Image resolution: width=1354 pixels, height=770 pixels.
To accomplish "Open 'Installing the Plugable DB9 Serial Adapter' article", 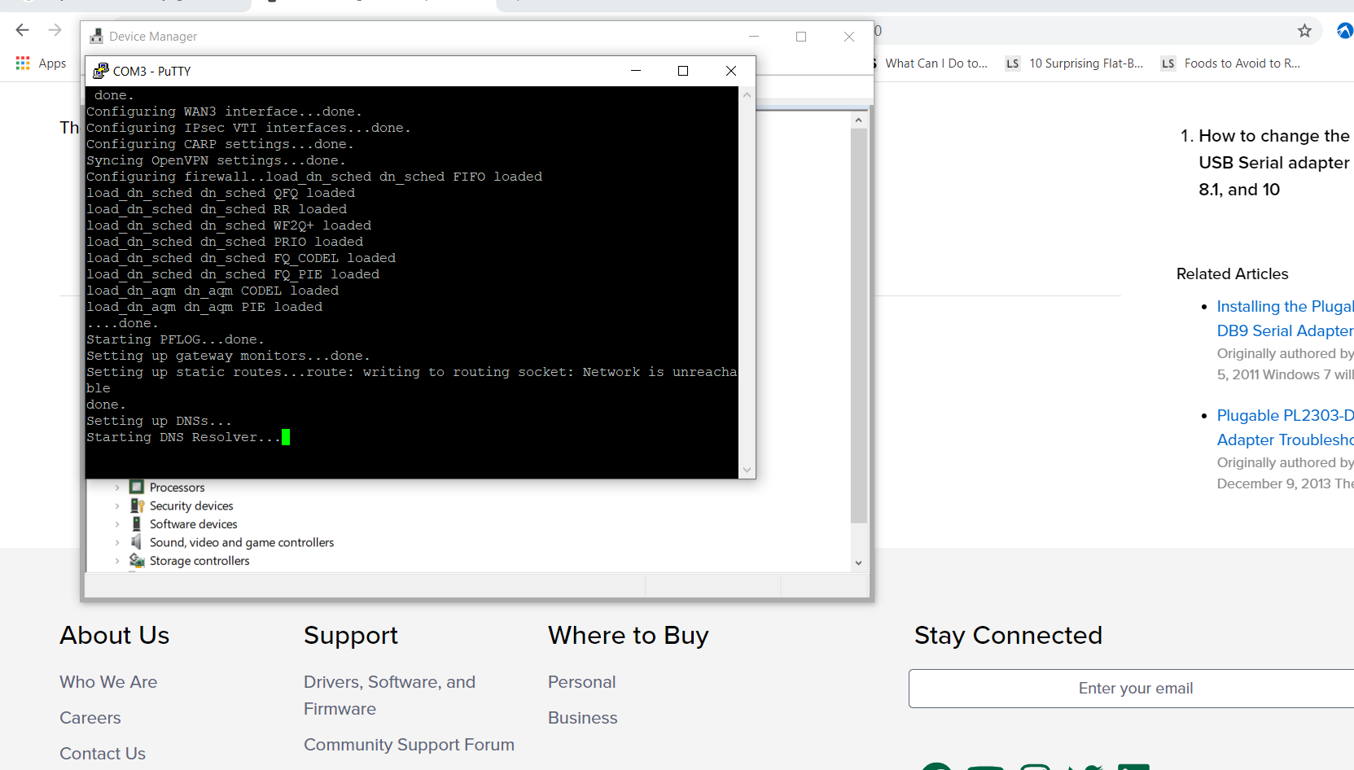I will (1285, 318).
